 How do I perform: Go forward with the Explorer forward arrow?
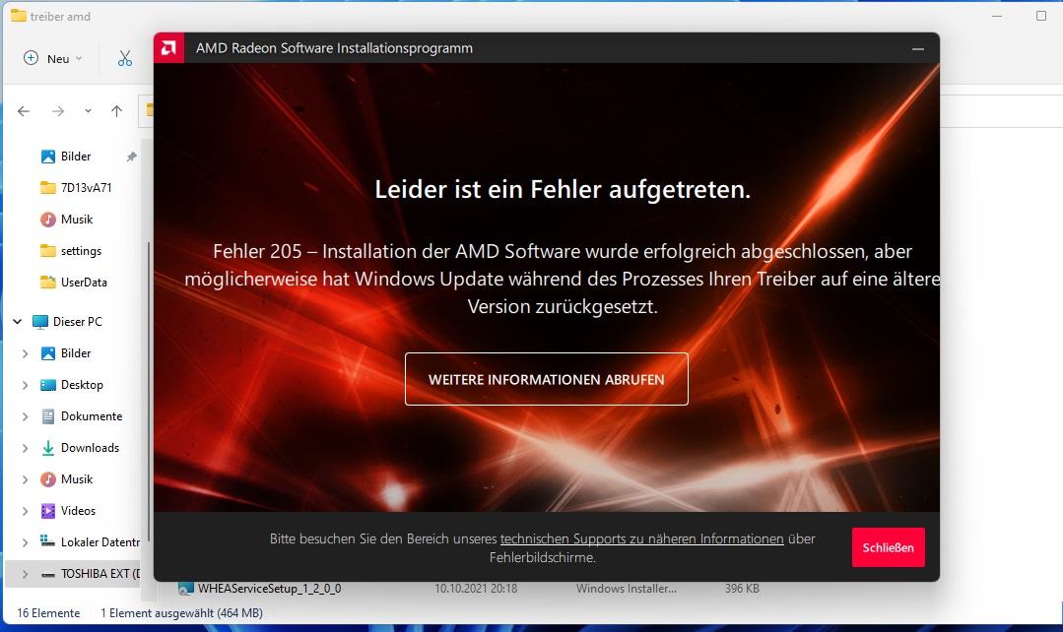pos(58,111)
